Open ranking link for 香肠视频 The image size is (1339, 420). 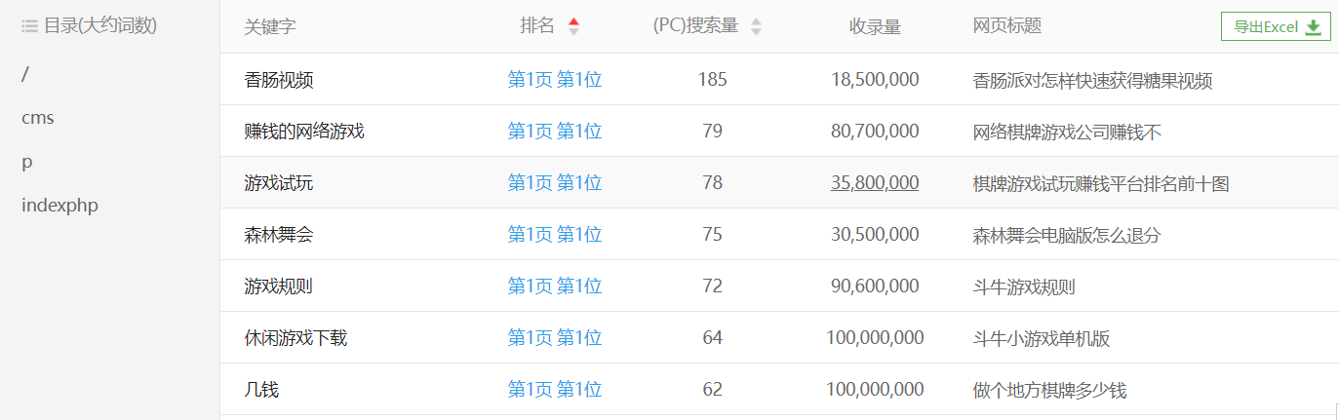click(555, 80)
